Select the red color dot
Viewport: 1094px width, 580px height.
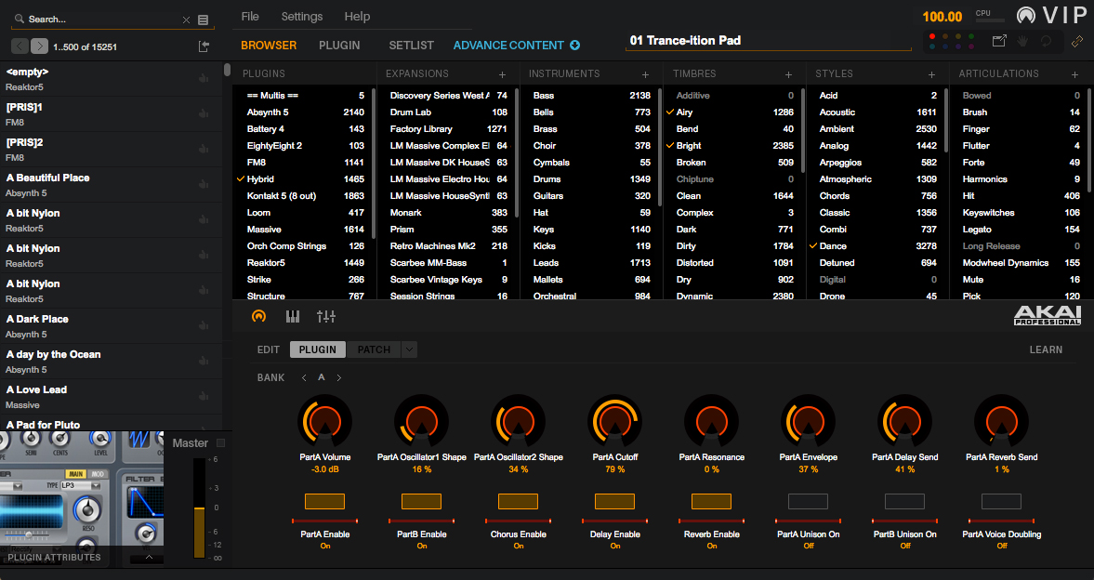click(931, 36)
